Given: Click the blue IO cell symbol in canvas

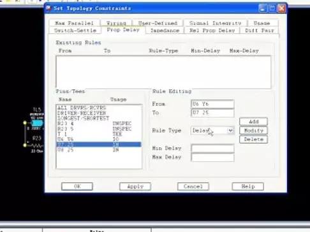Looking at the screenshot, I should [x=38, y=123].
